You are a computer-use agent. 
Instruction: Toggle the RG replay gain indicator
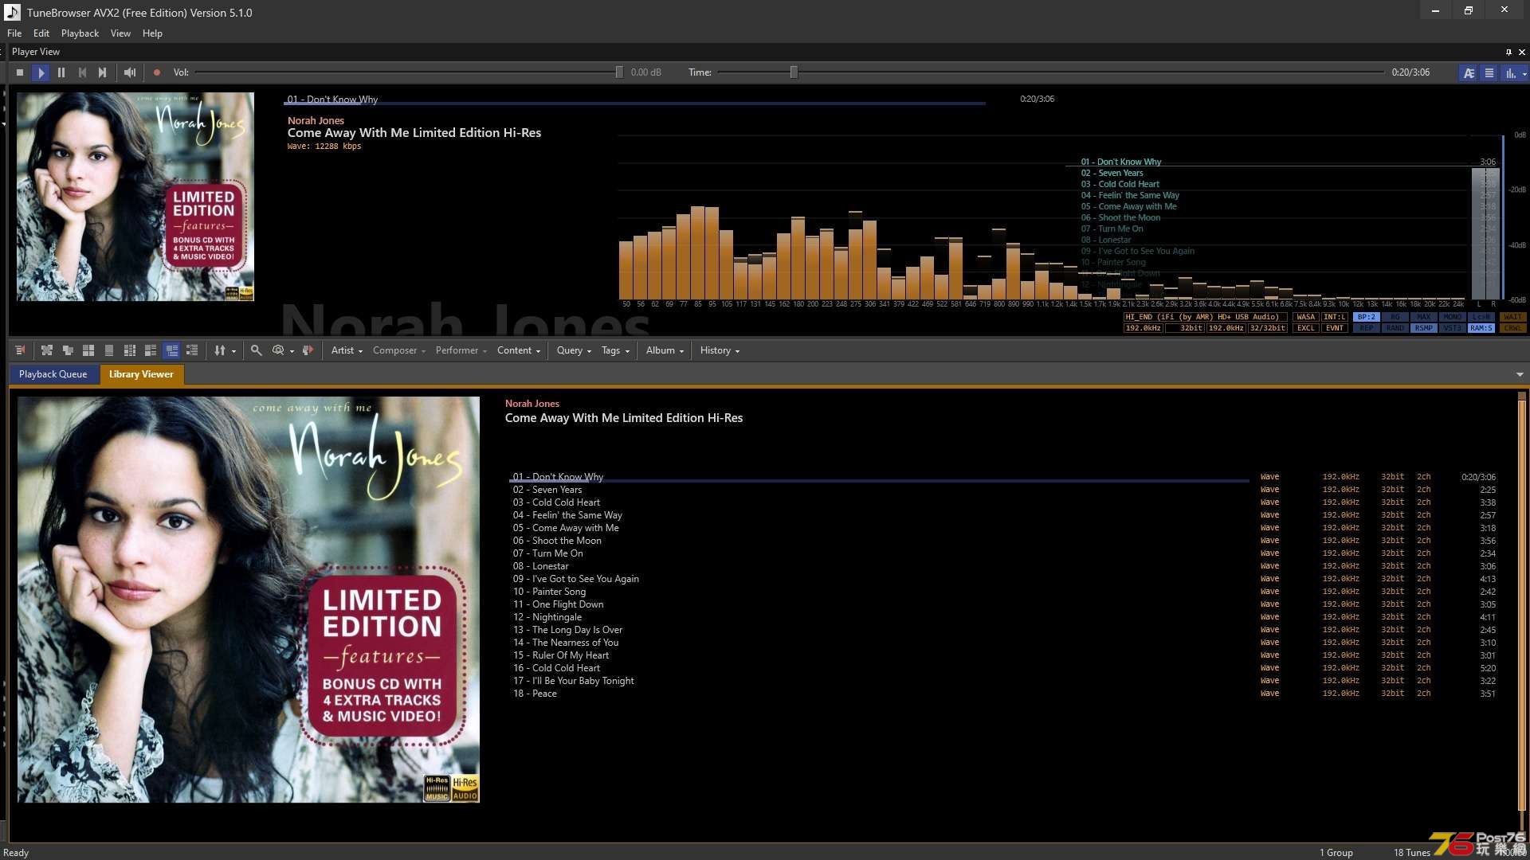coord(1395,317)
